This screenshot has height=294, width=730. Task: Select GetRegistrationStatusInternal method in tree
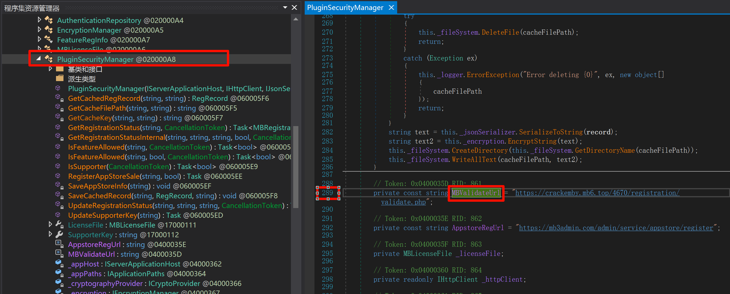(117, 137)
